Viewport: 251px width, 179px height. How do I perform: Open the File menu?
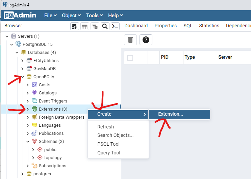(50, 16)
